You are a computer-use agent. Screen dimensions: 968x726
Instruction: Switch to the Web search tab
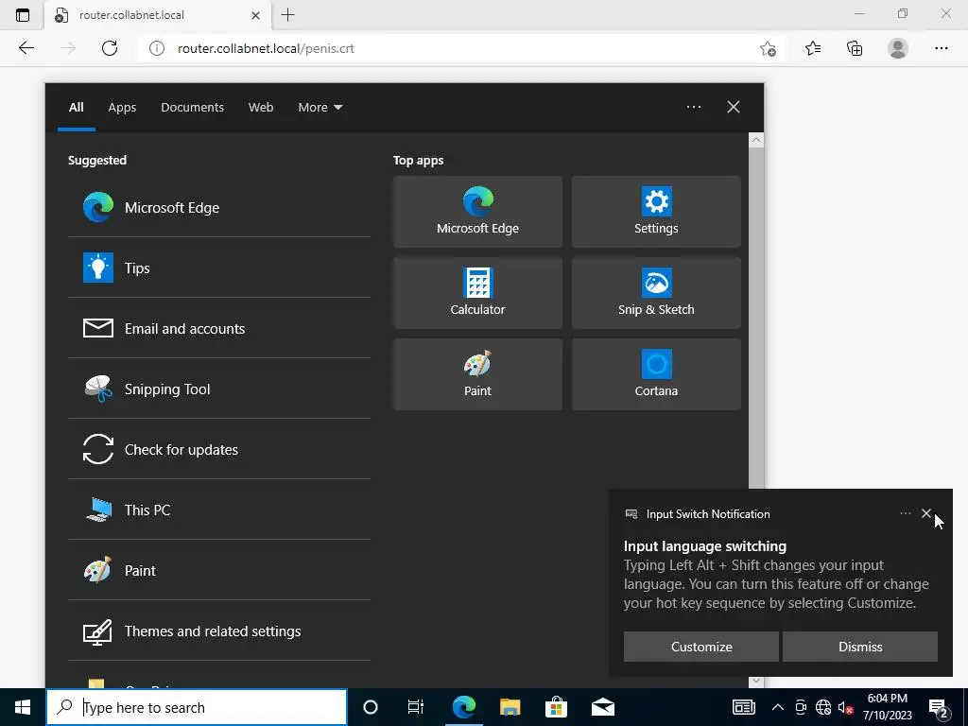pos(261,108)
